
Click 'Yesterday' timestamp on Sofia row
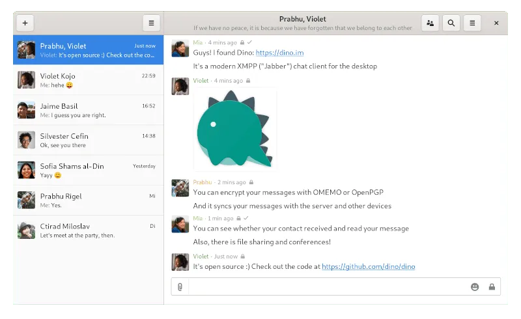pos(144,166)
